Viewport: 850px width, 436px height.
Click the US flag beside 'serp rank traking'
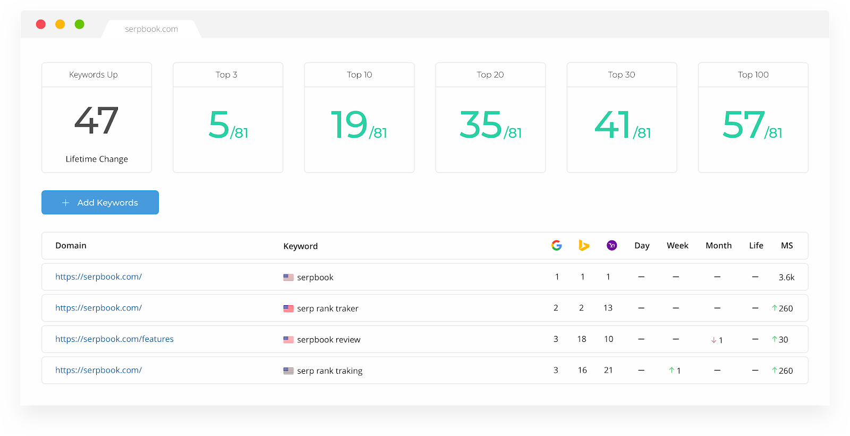(288, 371)
